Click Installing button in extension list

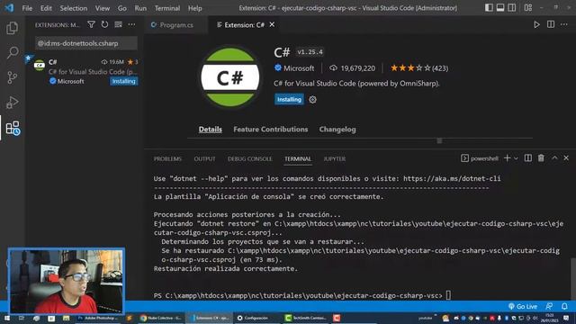124,81
